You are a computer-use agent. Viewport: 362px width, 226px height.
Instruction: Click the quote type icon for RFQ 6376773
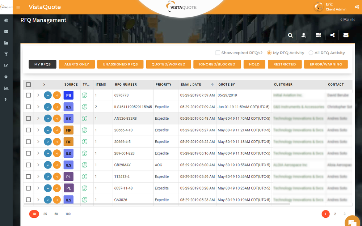coord(84,95)
